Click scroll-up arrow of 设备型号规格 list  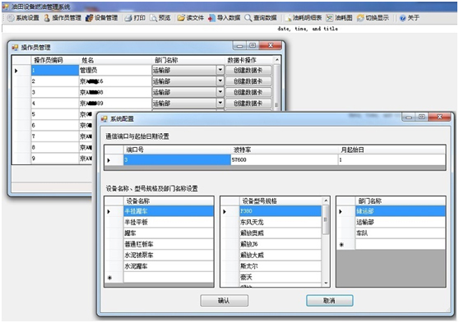[326, 201]
